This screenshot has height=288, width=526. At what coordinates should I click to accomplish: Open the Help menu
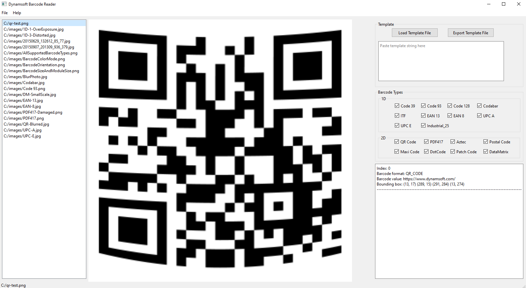pos(17,13)
